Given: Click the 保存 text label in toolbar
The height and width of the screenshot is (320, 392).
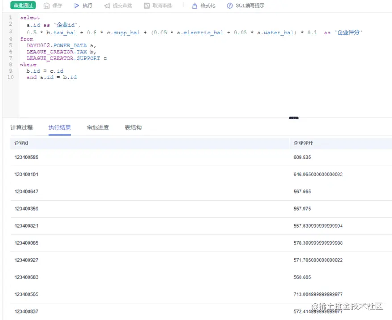Looking at the screenshot, I should [57, 5].
